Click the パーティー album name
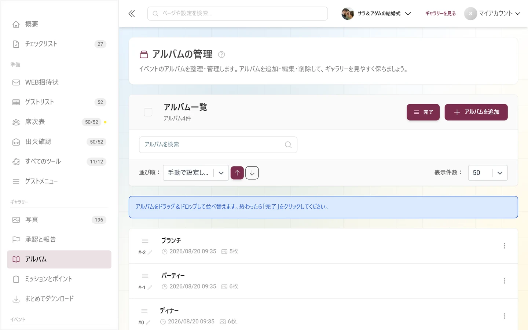 point(173,276)
